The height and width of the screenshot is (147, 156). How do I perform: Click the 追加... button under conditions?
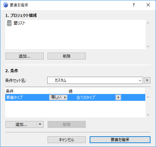point(21,125)
